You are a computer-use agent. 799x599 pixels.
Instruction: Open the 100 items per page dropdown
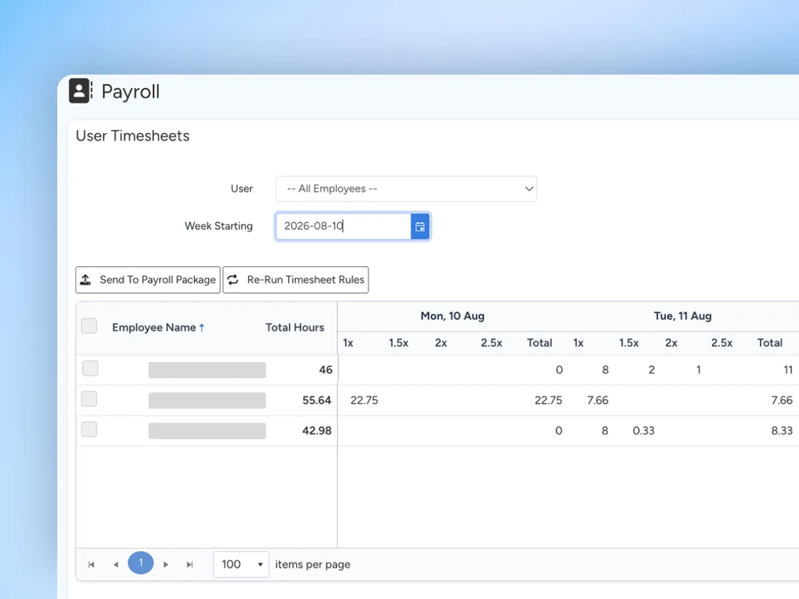pyautogui.click(x=241, y=564)
